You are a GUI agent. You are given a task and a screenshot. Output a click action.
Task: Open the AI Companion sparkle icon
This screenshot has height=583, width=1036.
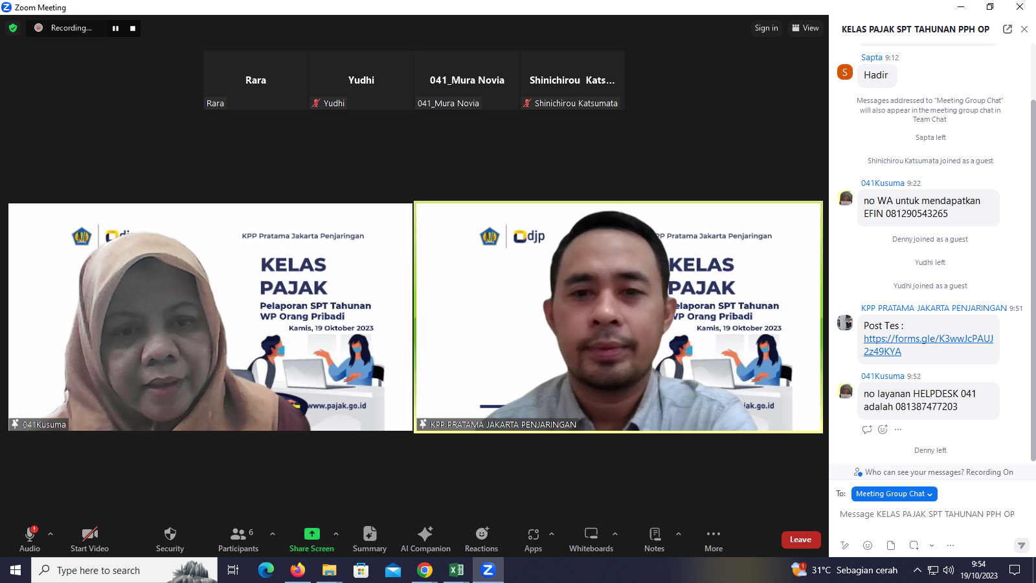(425, 534)
